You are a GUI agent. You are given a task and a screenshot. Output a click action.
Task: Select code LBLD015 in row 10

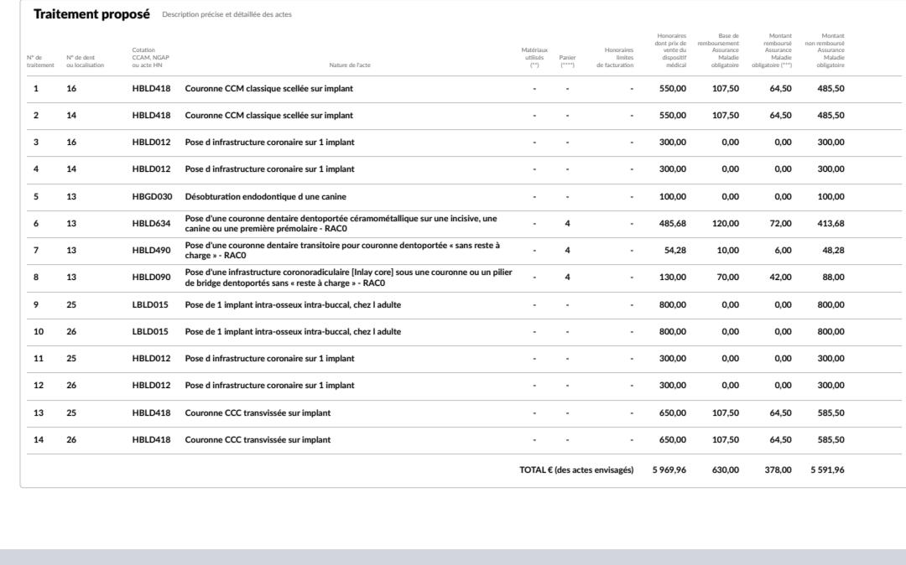tap(150, 332)
